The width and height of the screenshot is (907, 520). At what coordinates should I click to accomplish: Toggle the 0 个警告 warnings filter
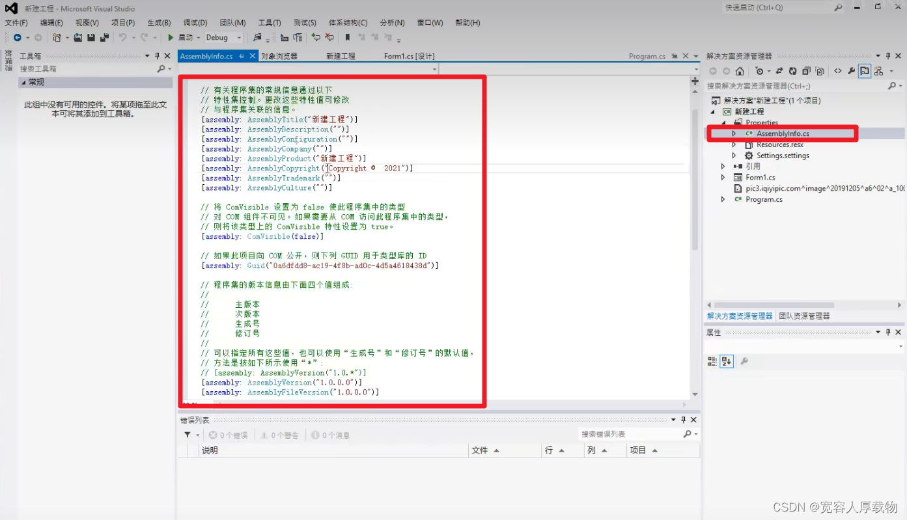coord(279,435)
